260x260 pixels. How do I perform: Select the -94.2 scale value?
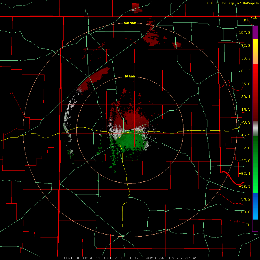pyautogui.click(x=245, y=199)
